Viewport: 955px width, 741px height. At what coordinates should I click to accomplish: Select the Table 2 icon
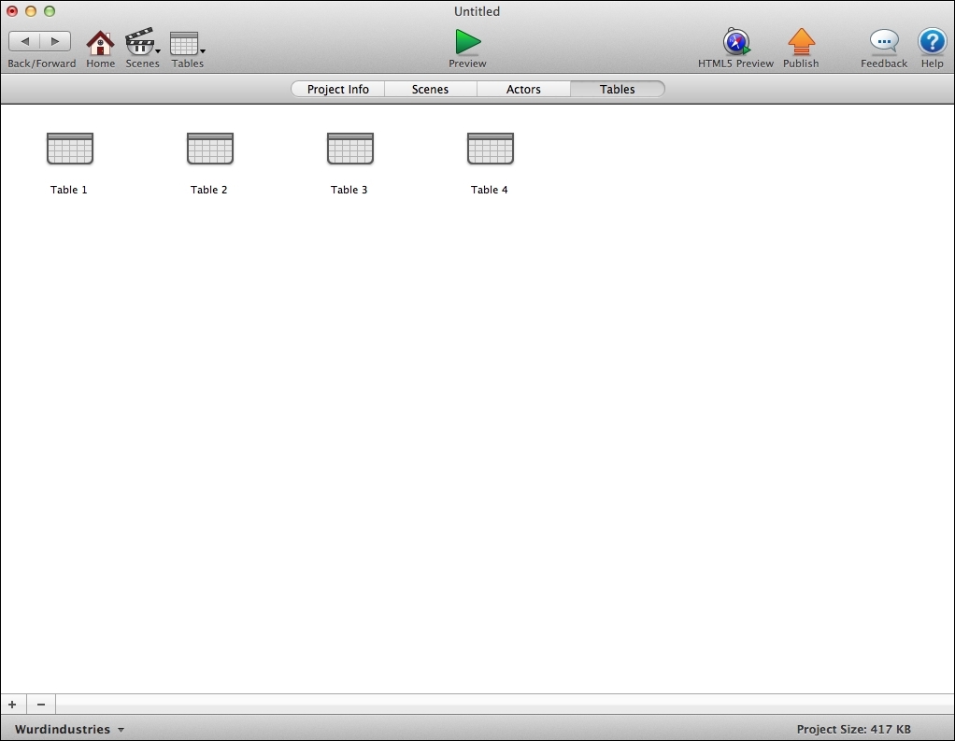(x=210, y=149)
